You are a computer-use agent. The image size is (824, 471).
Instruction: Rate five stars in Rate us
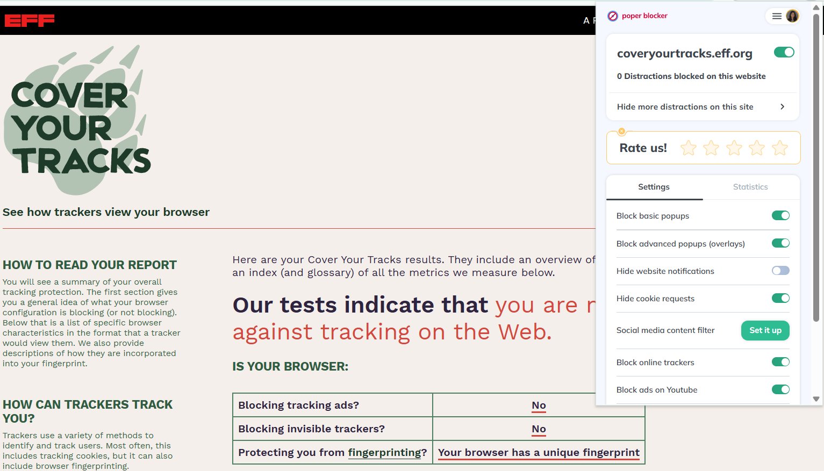pyautogui.click(x=780, y=148)
